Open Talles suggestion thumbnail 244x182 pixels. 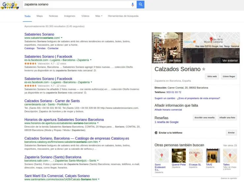(x=230, y=156)
